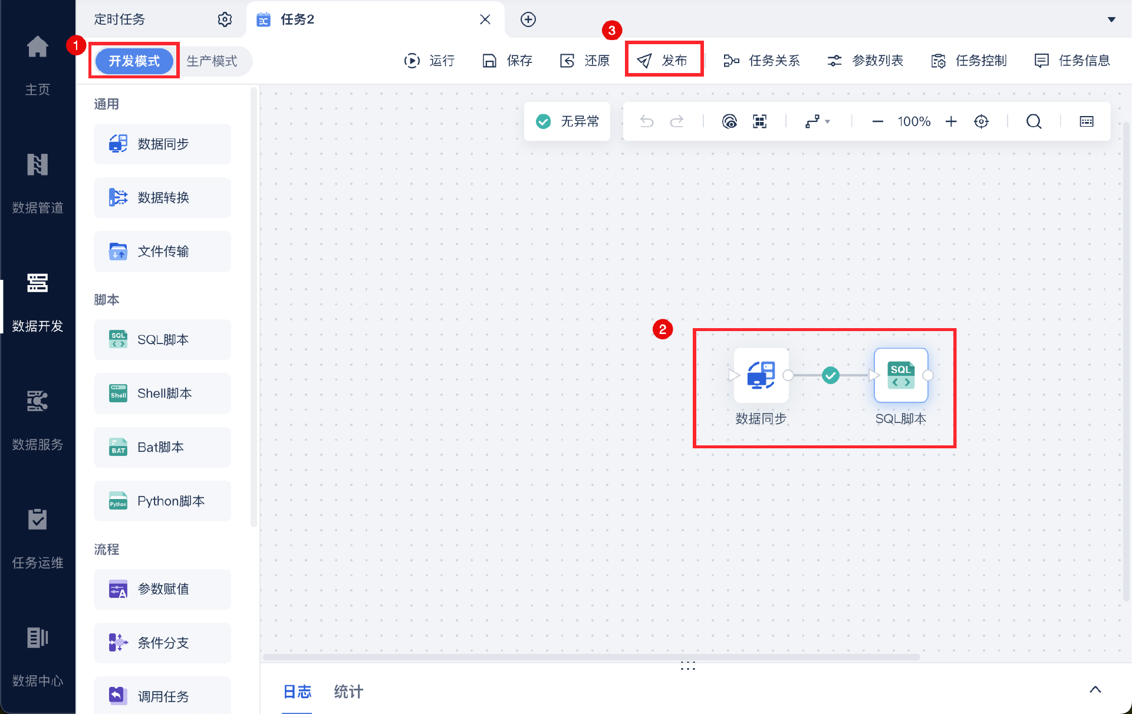Click the locate-center crosshair icon
This screenshot has width=1132, height=714.
[981, 121]
